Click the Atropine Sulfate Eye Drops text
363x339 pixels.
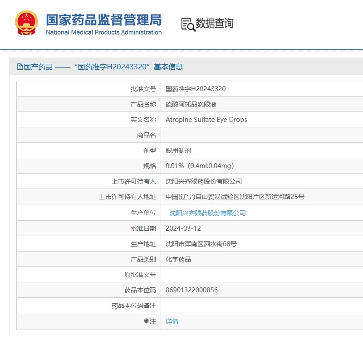(206, 120)
